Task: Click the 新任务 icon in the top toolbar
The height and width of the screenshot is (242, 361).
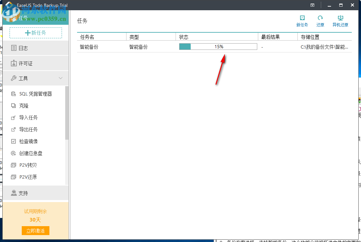Action: 302,20
